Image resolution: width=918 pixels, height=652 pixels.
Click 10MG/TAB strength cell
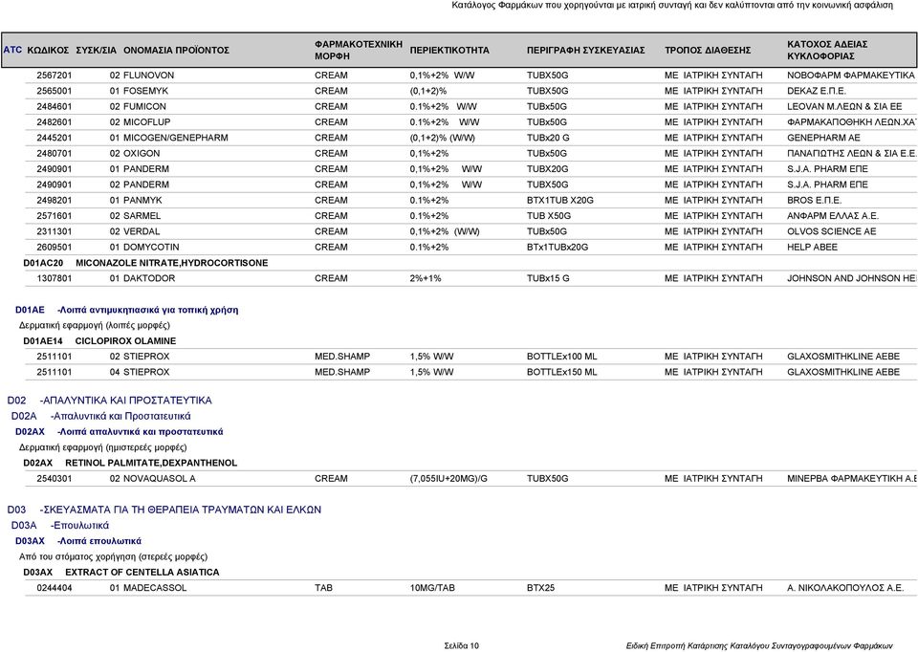click(432, 588)
